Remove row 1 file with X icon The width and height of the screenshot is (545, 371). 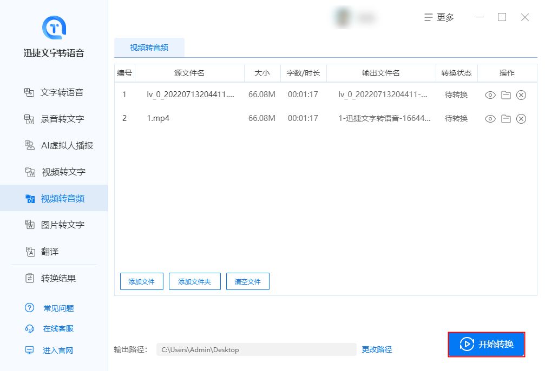pos(521,95)
